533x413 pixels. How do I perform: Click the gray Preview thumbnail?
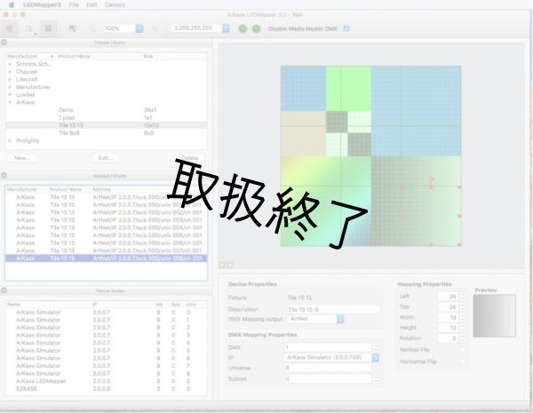coord(495,316)
